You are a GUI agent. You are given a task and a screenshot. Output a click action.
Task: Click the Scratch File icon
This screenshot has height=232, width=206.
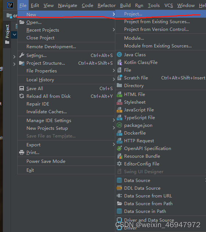coord(119,78)
